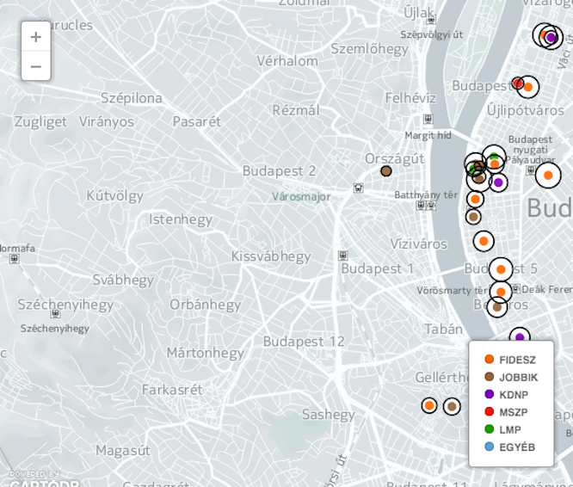
Task: Click the Margit híd station icon
Action: pos(428,120)
